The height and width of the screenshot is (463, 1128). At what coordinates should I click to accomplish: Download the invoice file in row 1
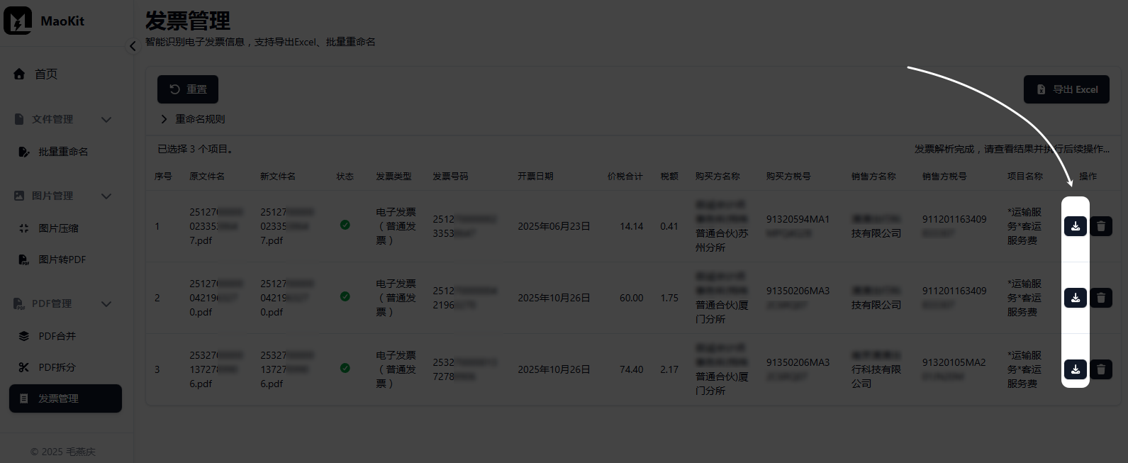click(x=1075, y=226)
